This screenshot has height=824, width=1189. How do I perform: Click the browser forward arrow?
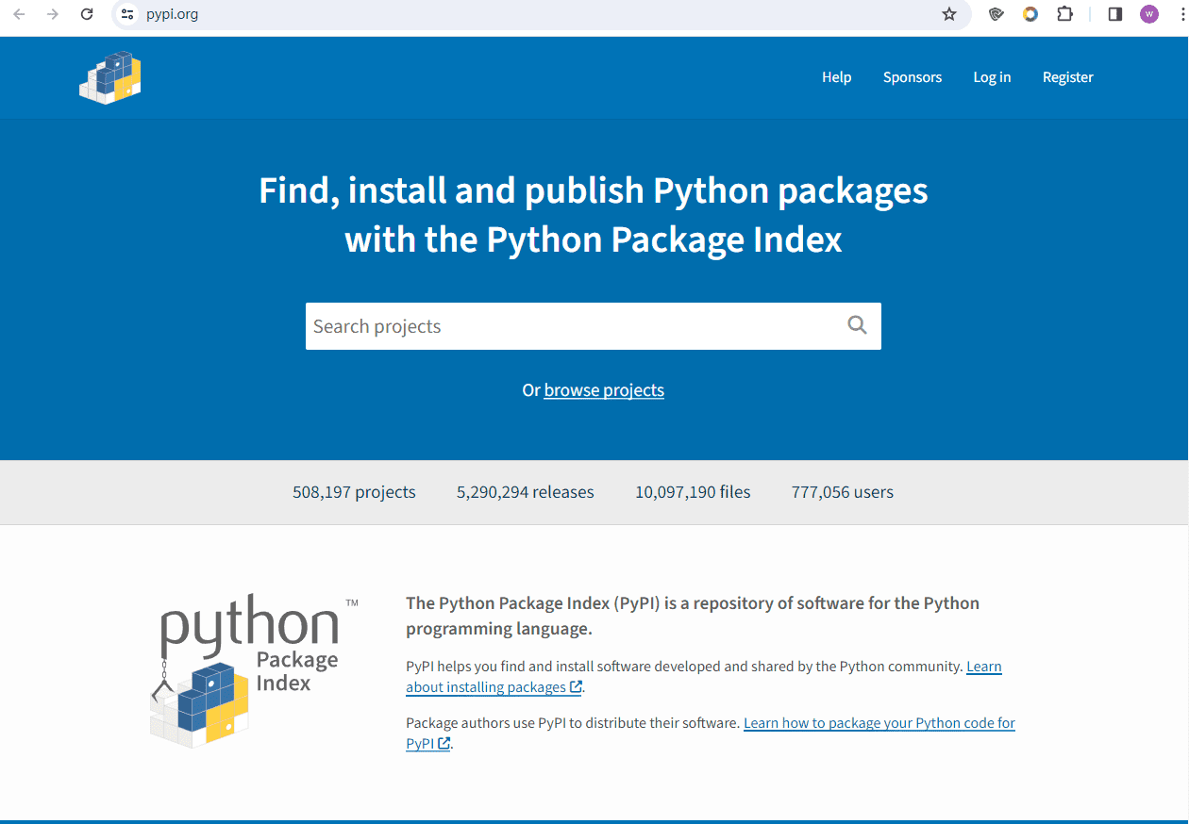click(x=53, y=14)
